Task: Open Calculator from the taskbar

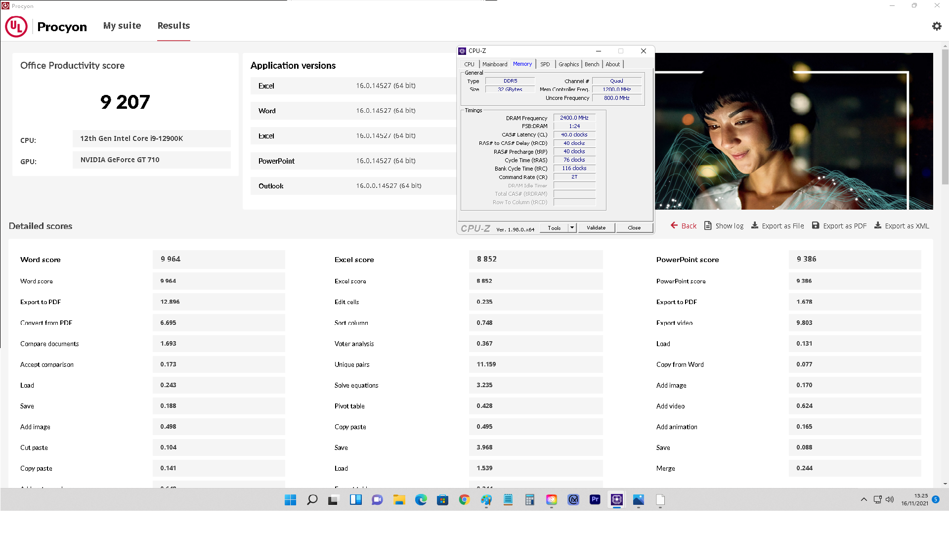Action: (530, 500)
